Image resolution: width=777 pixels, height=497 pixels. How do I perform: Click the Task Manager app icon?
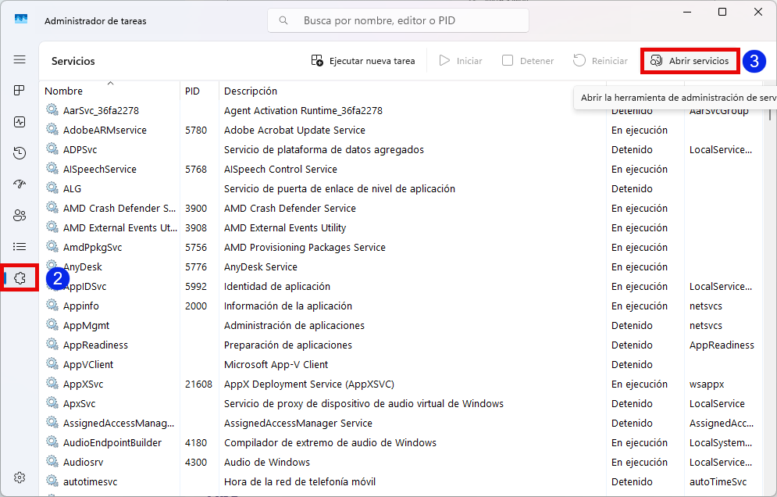pos(21,20)
